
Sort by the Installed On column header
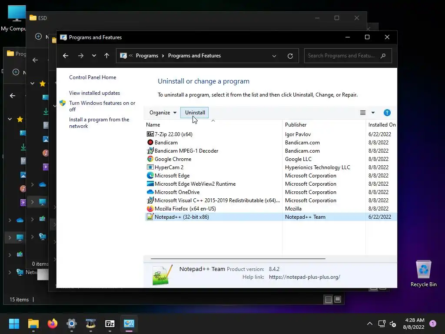point(382,125)
